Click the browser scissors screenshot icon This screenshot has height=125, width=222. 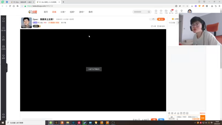(x=192, y=6)
